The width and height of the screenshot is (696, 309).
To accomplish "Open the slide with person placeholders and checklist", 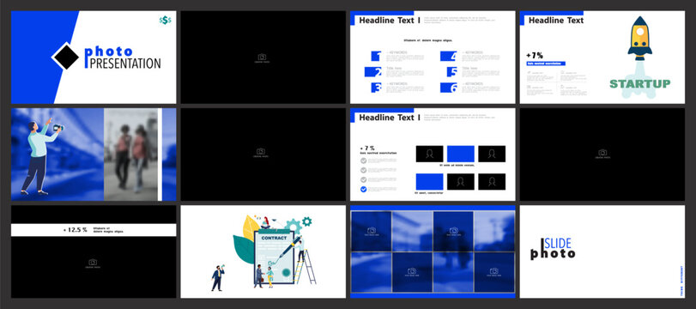I will pos(433,154).
